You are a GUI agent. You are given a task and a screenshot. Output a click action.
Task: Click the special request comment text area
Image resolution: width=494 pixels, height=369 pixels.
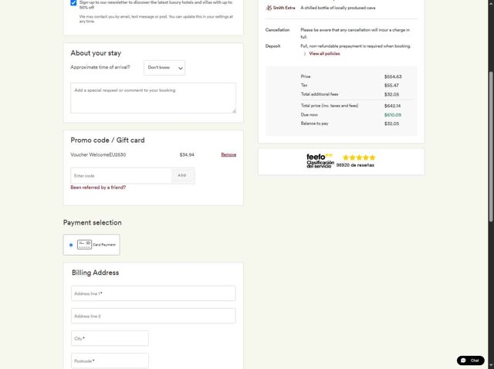153,98
